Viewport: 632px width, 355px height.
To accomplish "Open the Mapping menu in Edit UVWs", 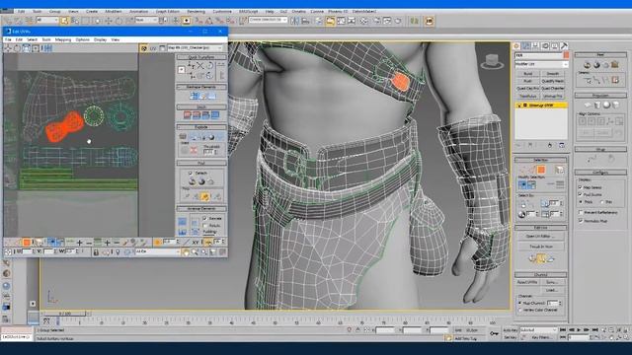I will (63, 39).
